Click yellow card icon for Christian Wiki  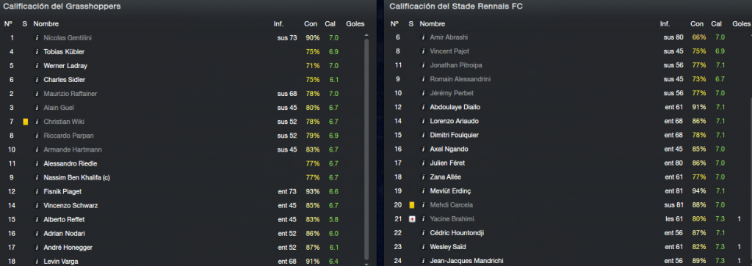pyautogui.click(x=26, y=122)
